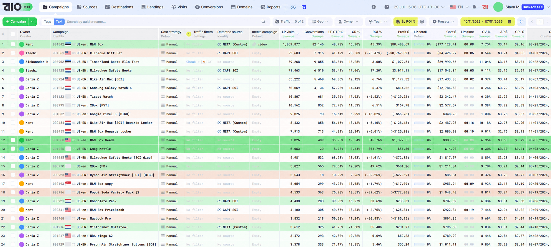Image resolution: width=551 pixels, height=247 pixels.
Task: Open the Conversions tab
Action: point(209,7)
